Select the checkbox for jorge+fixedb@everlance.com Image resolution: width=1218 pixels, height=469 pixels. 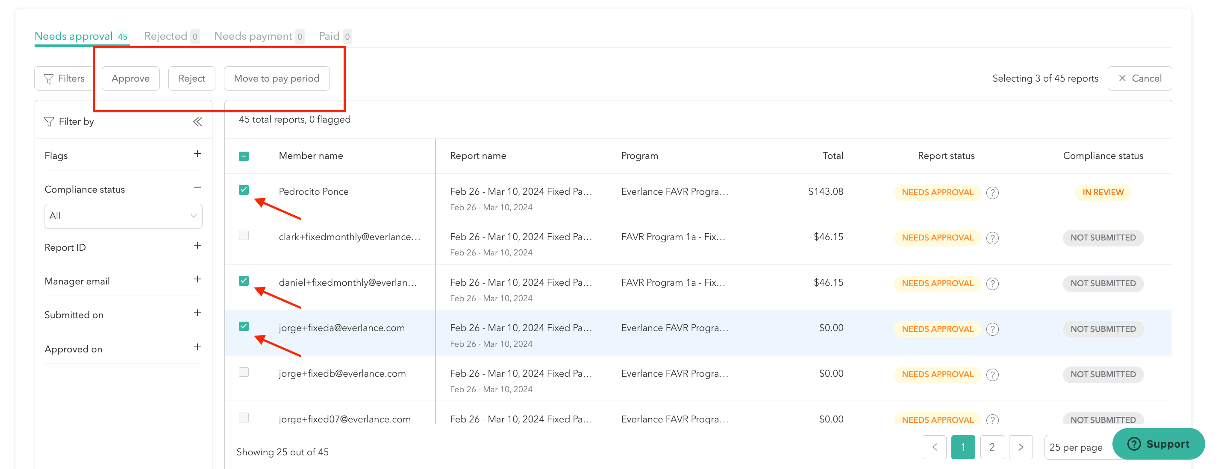244,372
